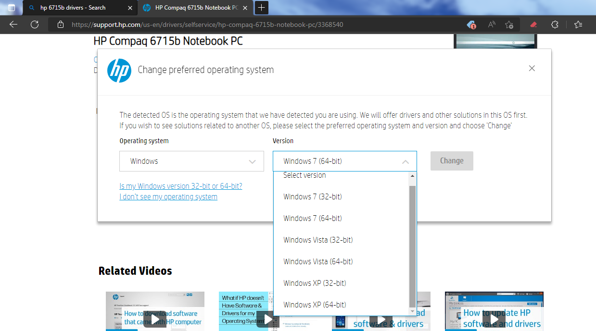Screen dimensions: 596x331
Task: Play the video partly hidden behind the version list
Action: pos(381,319)
